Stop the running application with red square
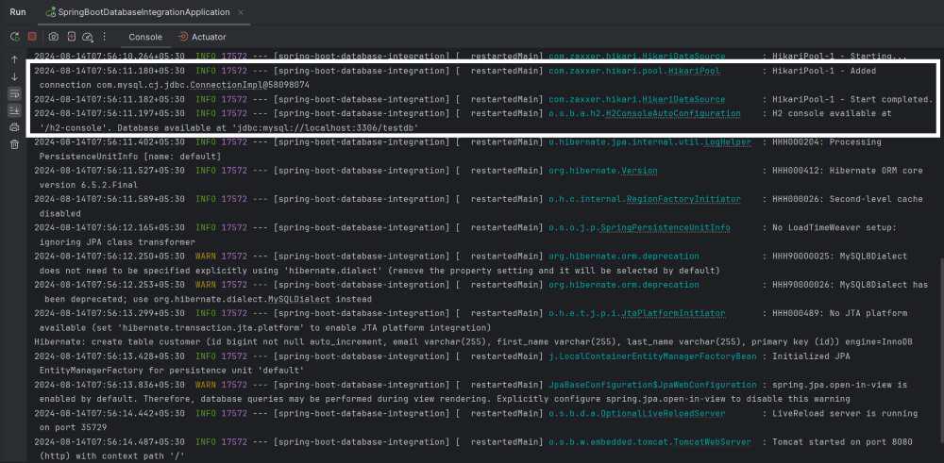Viewport: 944px width, 463px height. tap(32, 37)
